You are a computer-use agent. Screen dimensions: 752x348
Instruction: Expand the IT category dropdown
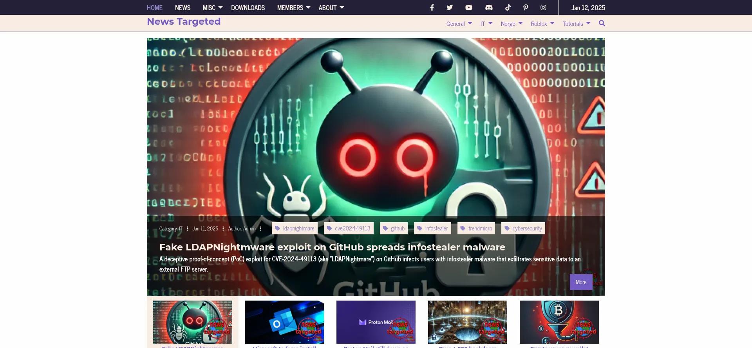pyautogui.click(x=486, y=24)
